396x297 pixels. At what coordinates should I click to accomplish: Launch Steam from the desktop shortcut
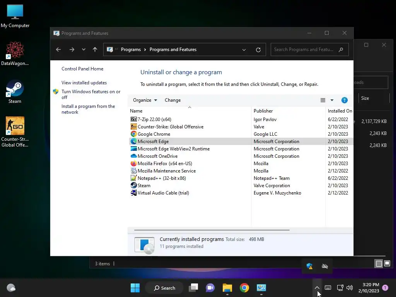coord(15,91)
